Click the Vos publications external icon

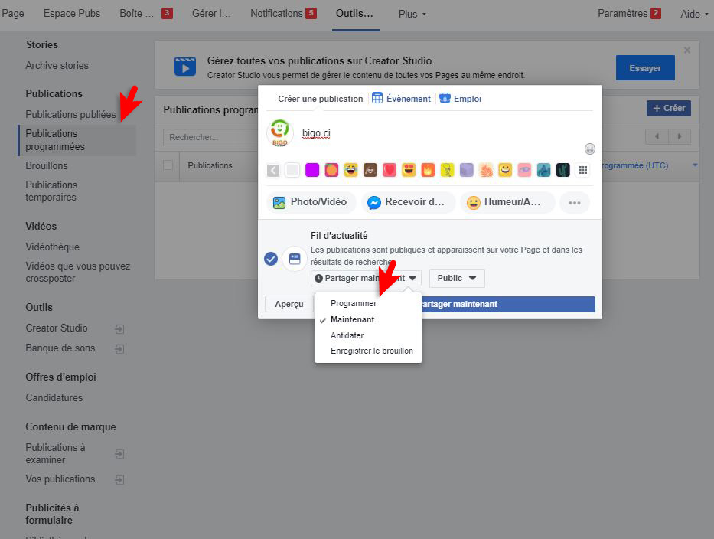pos(119,479)
